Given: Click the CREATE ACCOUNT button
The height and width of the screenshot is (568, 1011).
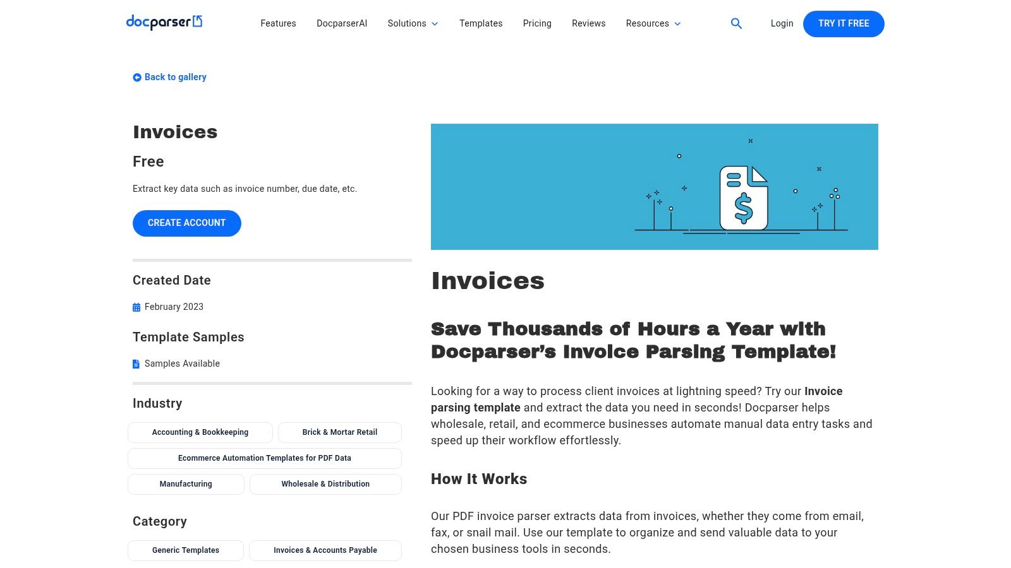Looking at the screenshot, I should coord(186,223).
